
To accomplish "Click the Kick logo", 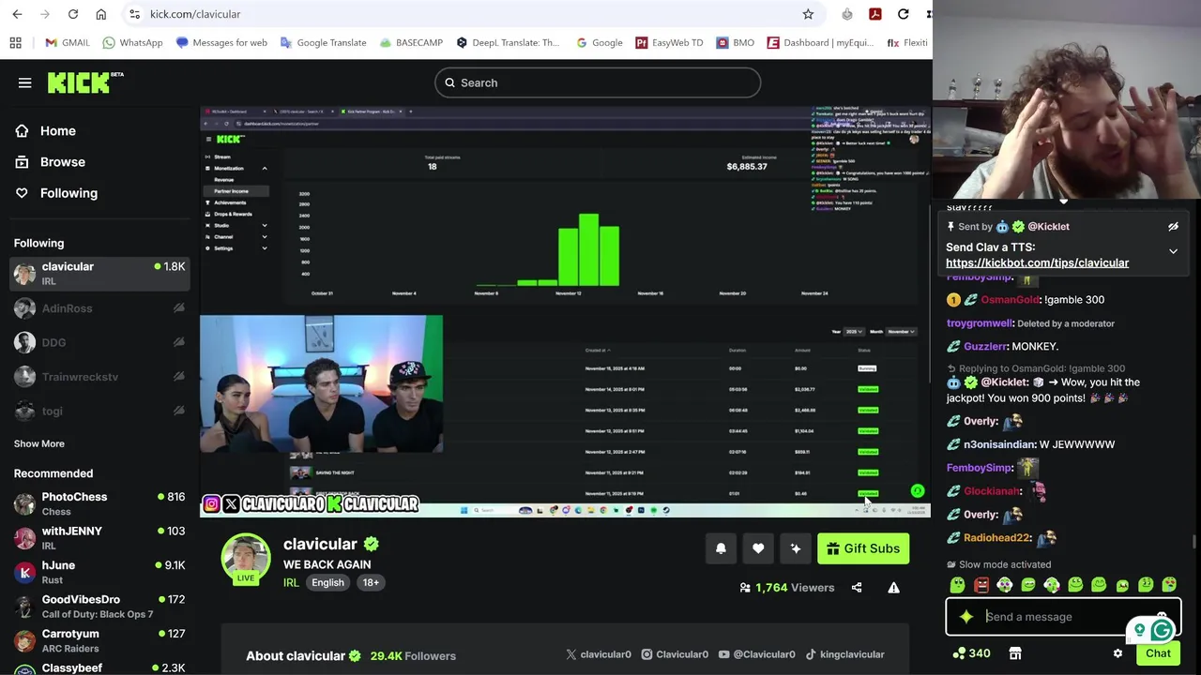I will [x=85, y=82].
